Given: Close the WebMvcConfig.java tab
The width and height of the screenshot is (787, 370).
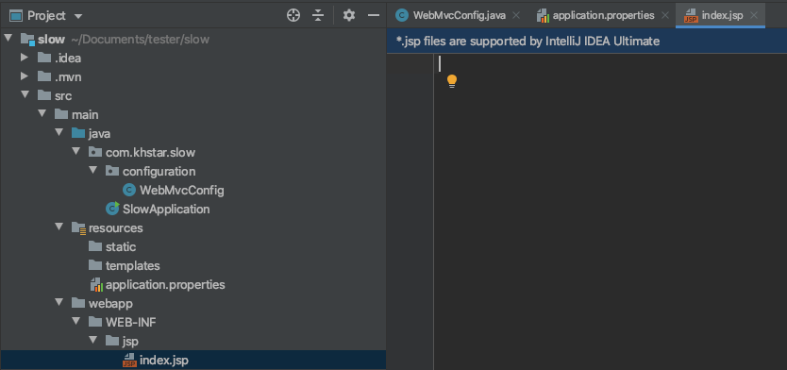Looking at the screenshot, I should click(517, 15).
